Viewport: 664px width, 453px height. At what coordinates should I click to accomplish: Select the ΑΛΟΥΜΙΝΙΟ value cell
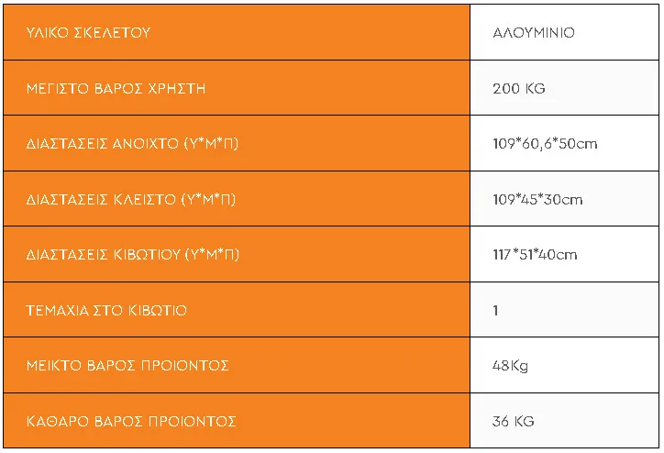[x=534, y=33]
